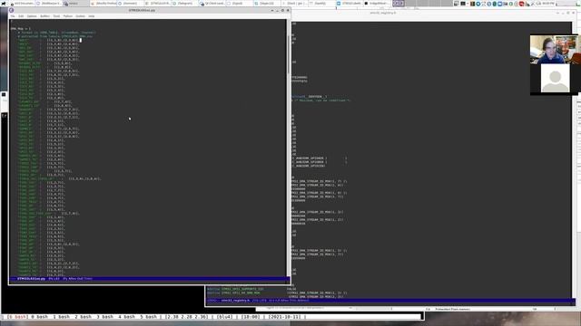581x326 pixels.
Task: Select the 1 bash tmux window
Action: (x=61, y=317)
